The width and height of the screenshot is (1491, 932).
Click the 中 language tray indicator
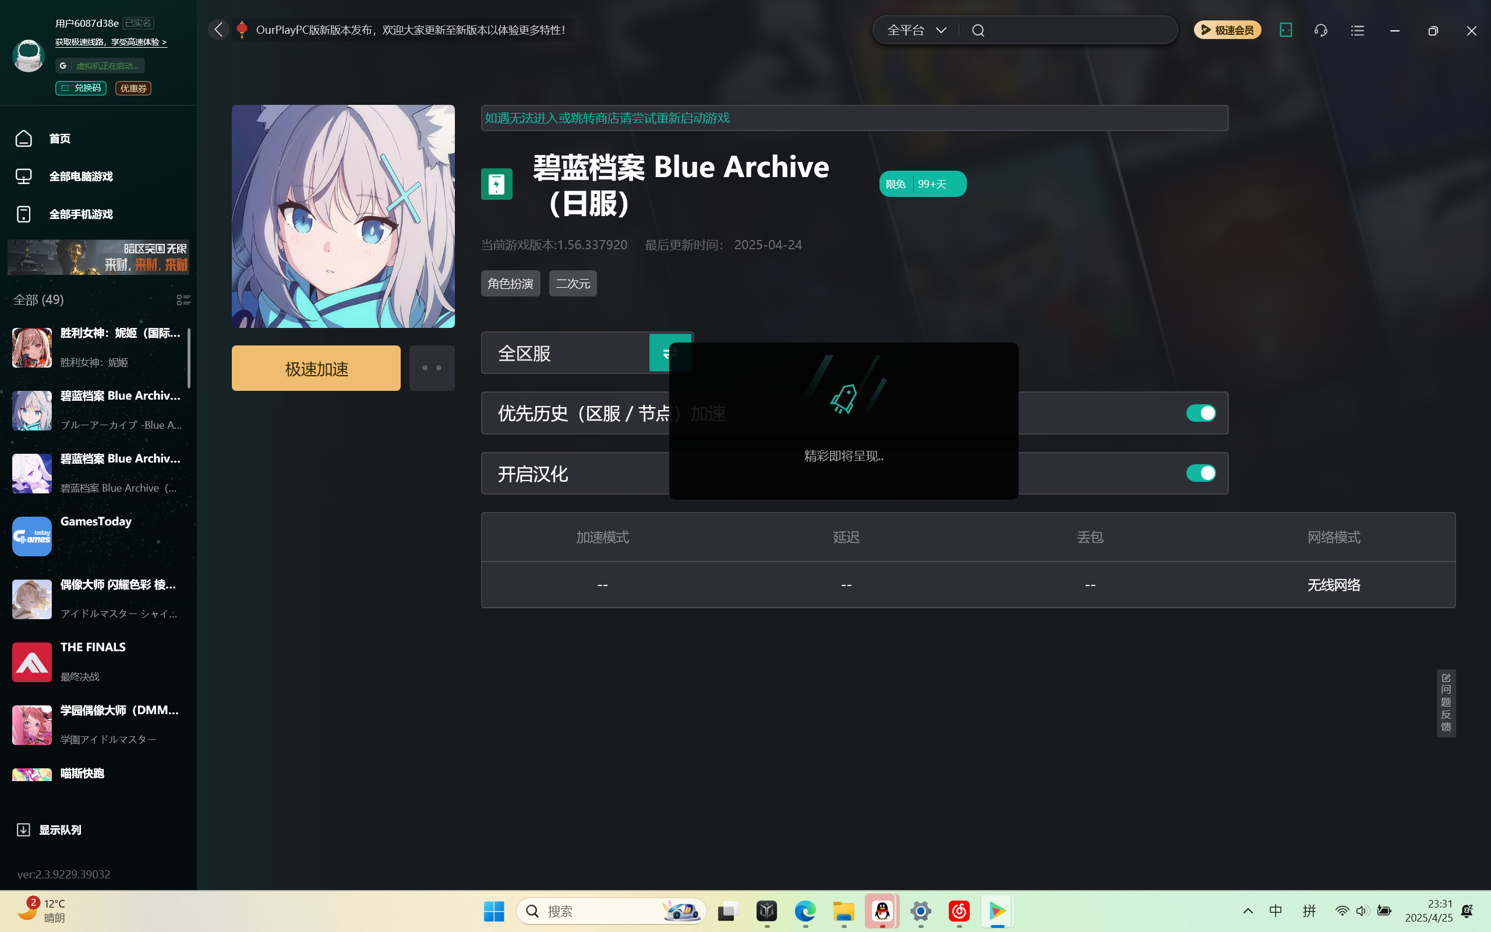click(1276, 911)
